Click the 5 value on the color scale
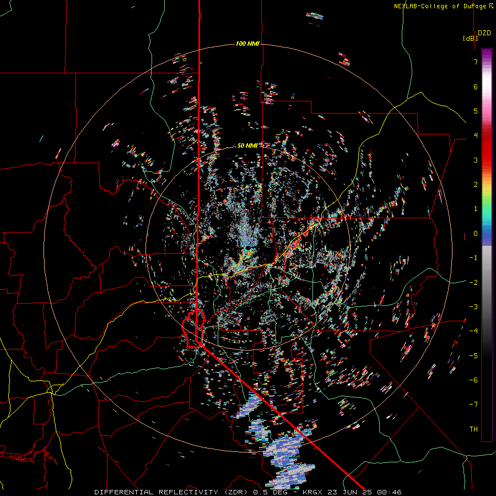This screenshot has height=496, width=496. click(476, 111)
